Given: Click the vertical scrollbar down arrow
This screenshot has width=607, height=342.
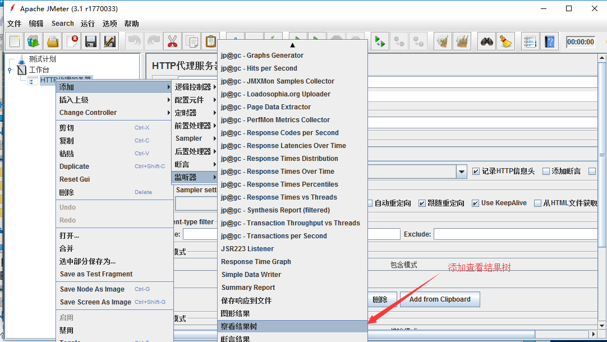Looking at the screenshot, I should tap(602, 326).
